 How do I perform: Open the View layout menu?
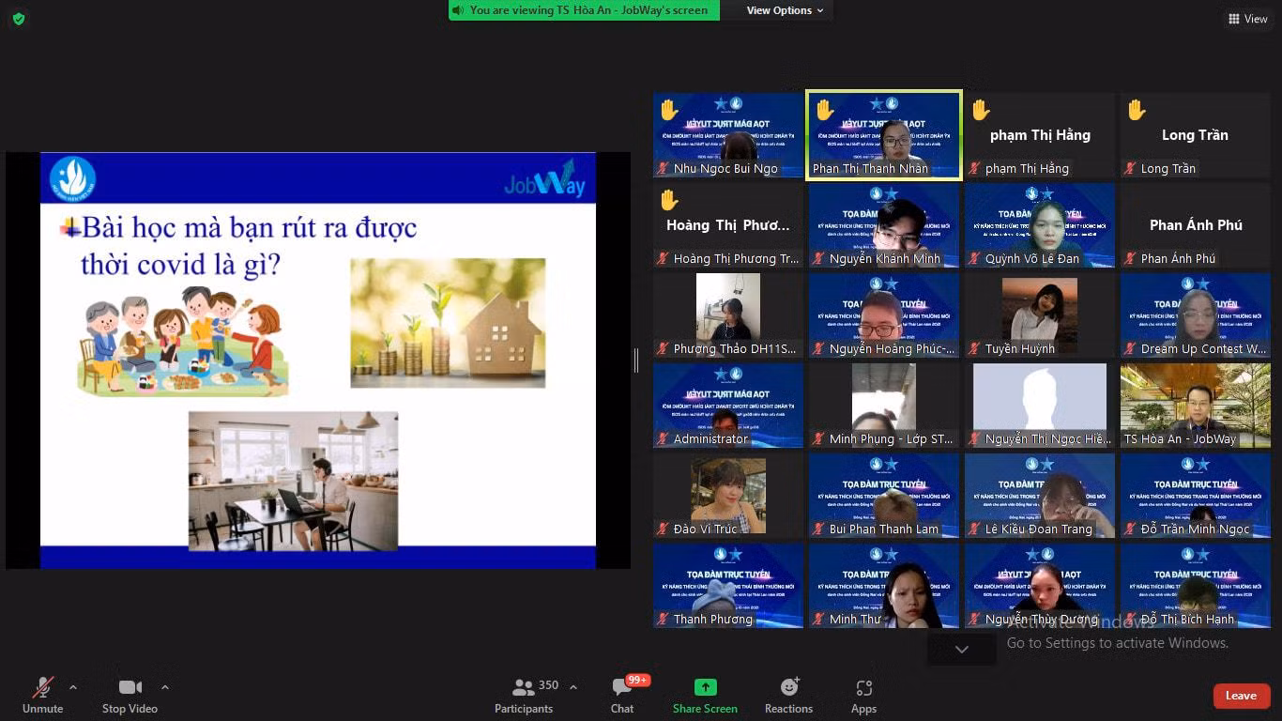pyautogui.click(x=1247, y=19)
